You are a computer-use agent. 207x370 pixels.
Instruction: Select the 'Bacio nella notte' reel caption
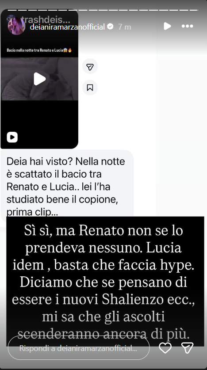click(39, 50)
